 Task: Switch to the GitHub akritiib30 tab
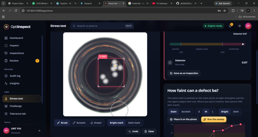[186, 3]
